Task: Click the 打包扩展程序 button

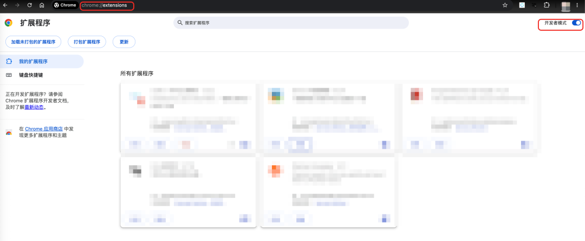Action: tap(87, 42)
